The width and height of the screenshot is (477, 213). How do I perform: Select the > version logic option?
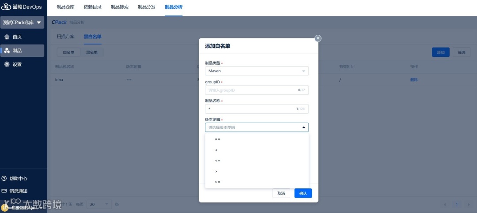[257, 172]
